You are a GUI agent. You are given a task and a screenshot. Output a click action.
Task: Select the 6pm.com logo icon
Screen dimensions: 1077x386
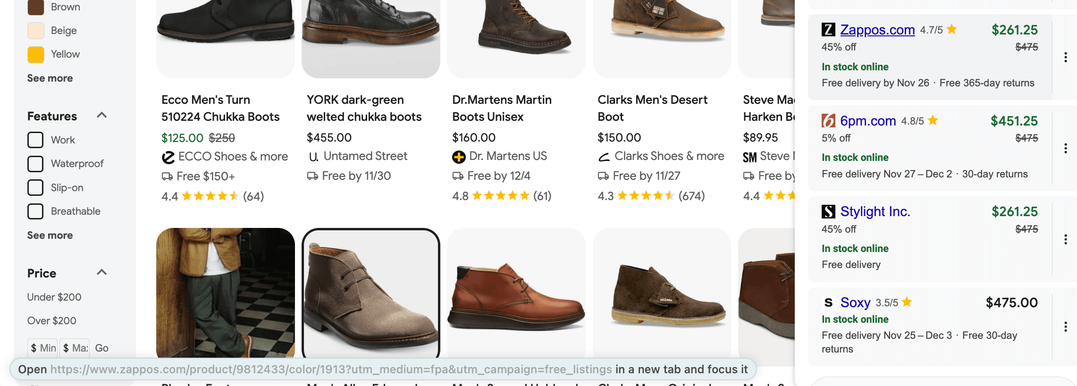(x=827, y=121)
